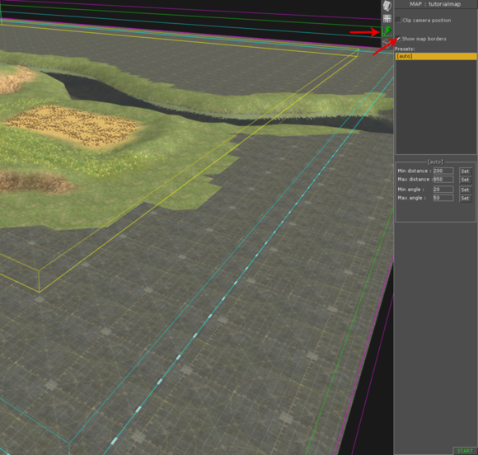The image size is (478, 455).
Task: Click Set button for Min distance
Action: (466, 171)
